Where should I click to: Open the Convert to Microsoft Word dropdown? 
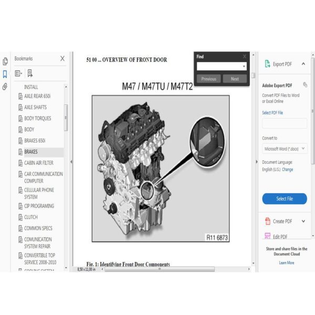click(x=285, y=149)
